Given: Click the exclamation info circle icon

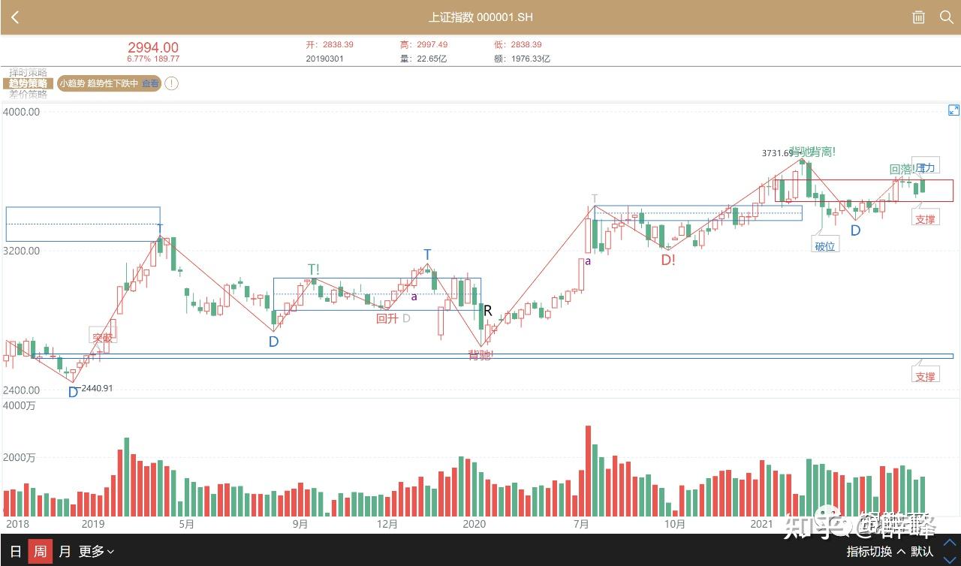Looking at the screenshot, I should pyautogui.click(x=171, y=83).
